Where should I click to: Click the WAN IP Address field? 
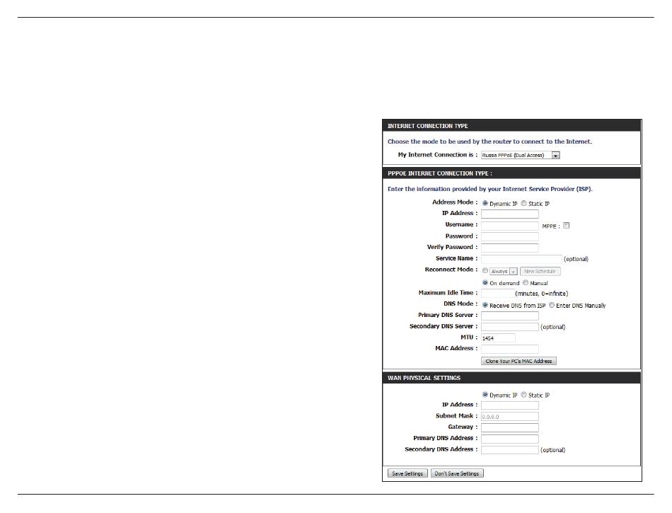(509, 405)
